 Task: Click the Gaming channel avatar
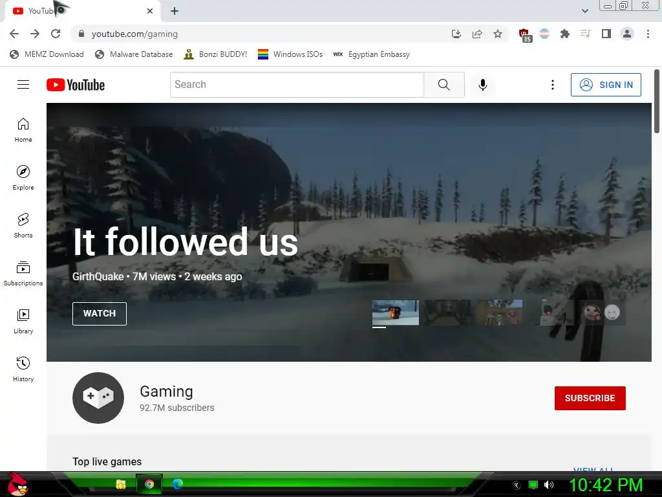tap(98, 398)
